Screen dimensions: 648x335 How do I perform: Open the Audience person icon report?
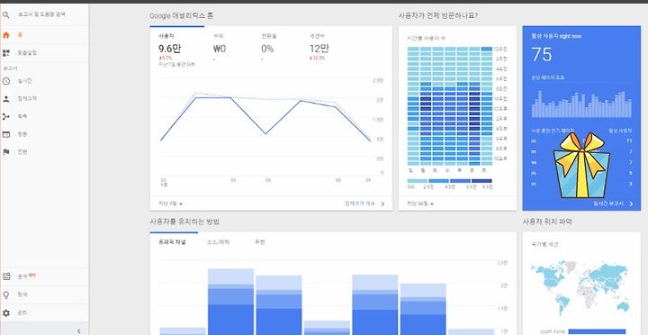click(x=5, y=99)
